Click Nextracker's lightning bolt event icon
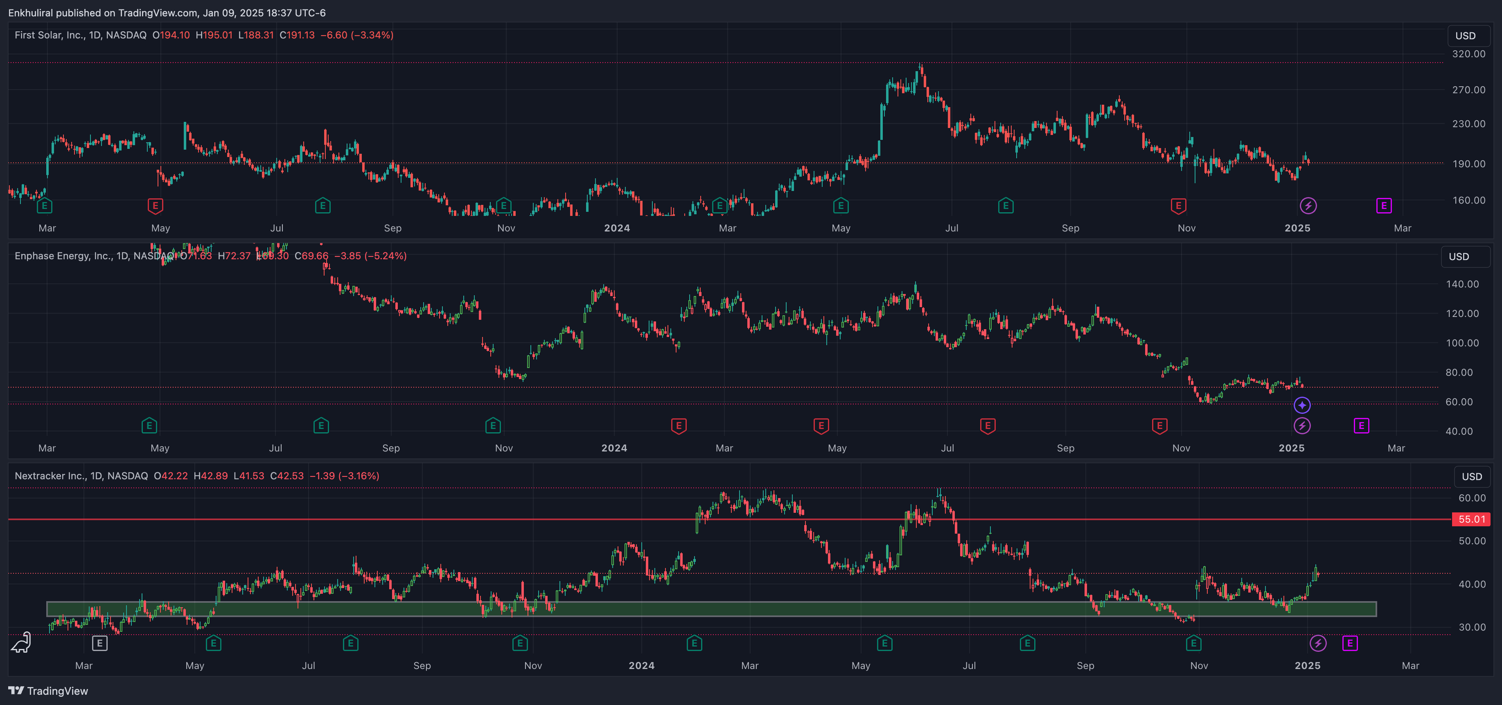The image size is (1502, 705). click(x=1318, y=643)
